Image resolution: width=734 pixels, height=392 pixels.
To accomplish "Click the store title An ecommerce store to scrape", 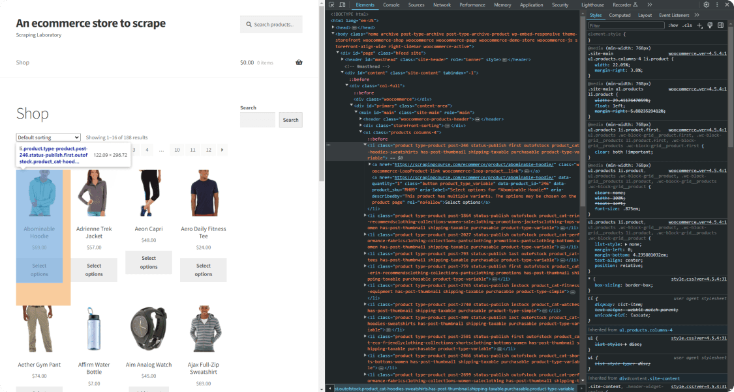I will (91, 23).
